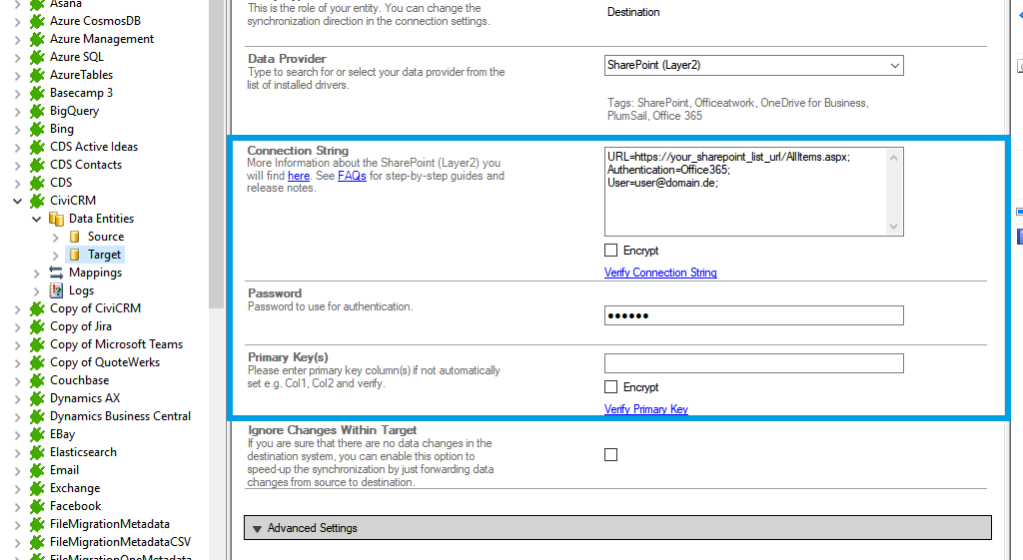Tick the Encrypt checkbox under Primary Key(s)
This screenshot has height=560, width=1023.
(x=611, y=387)
